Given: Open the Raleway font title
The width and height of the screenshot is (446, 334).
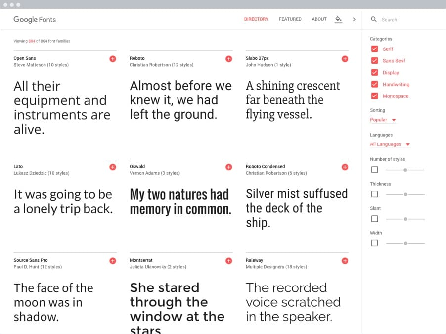Looking at the screenshot, I should click(x=254, y=260).
